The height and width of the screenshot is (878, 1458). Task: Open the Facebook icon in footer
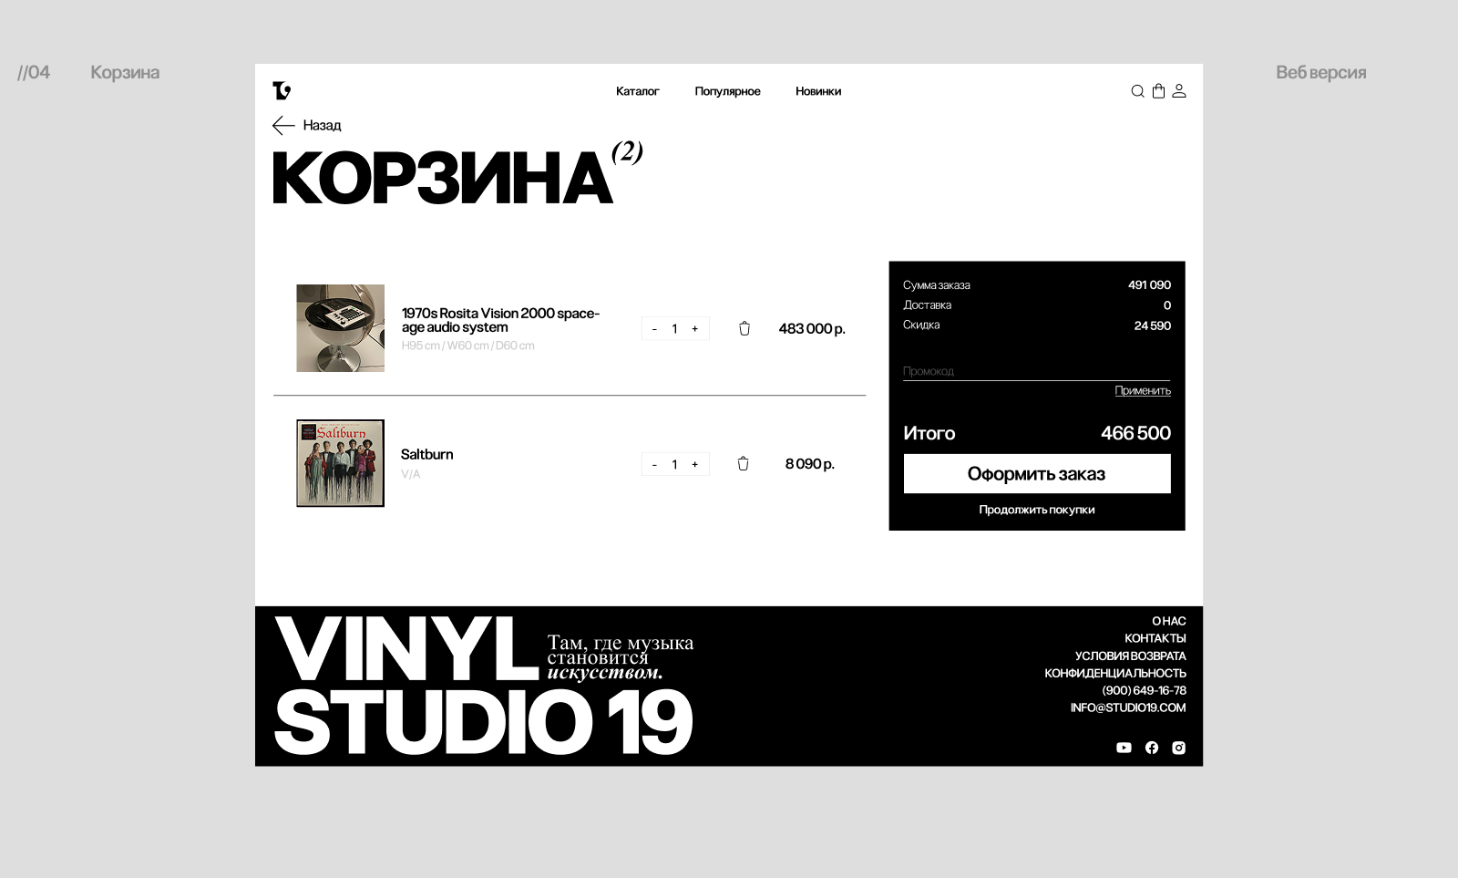tap(1152, 748)
